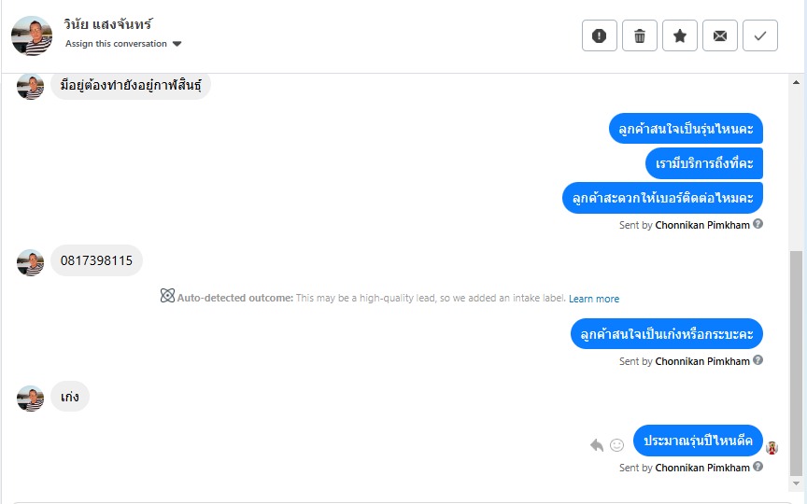Click the scrollbar up arrow

pyautogui.click(x=796, y=82)
